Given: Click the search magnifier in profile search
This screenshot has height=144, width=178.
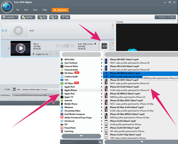Looking at the screenshot, I should coord(100,142).
